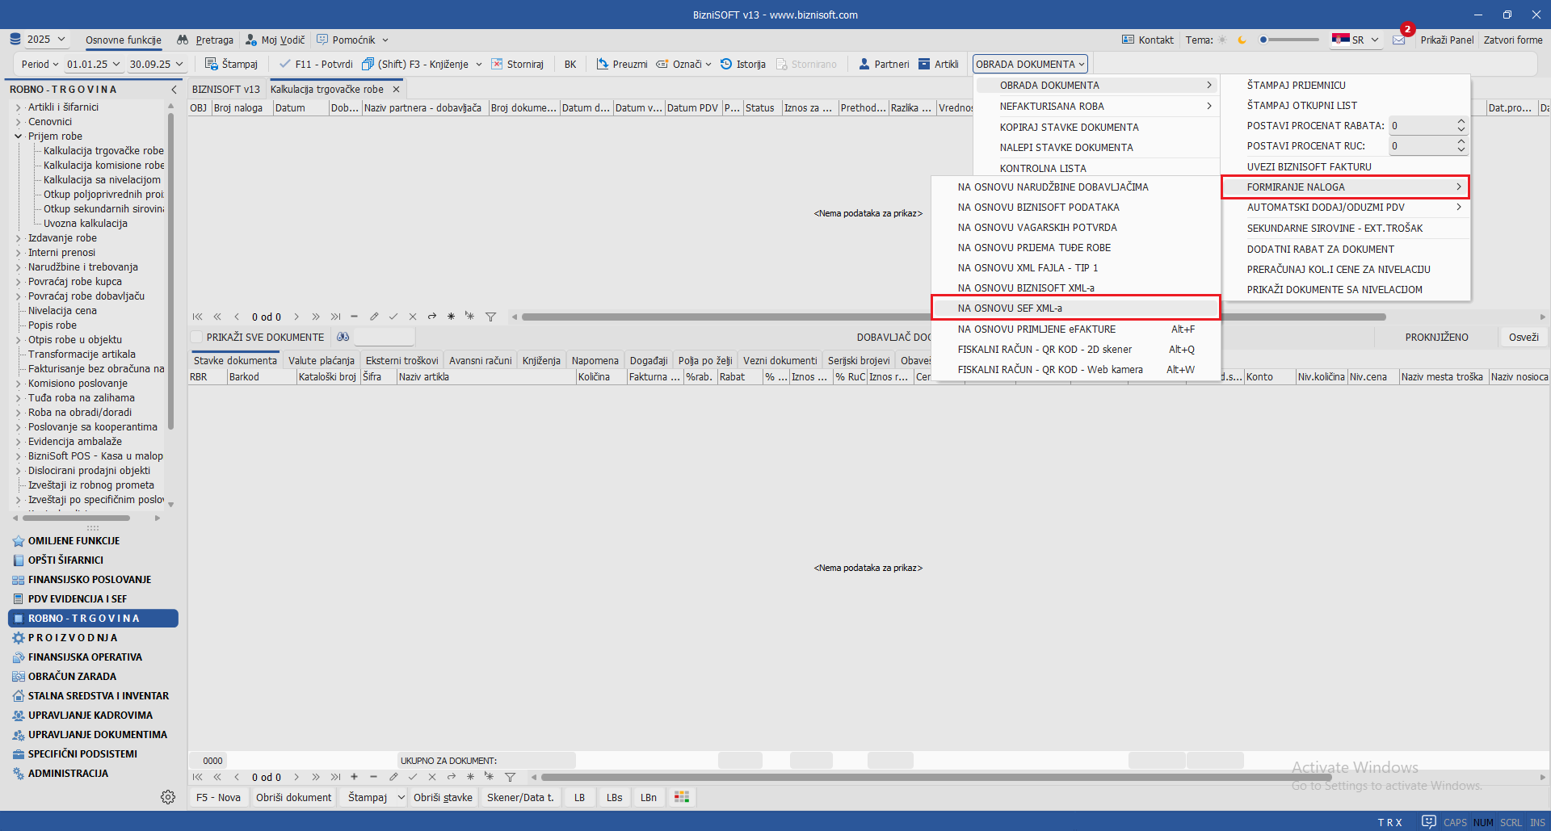Switch to dark theme moon icon
This screenshot has width=1551, height=831.
(1242, 40)
